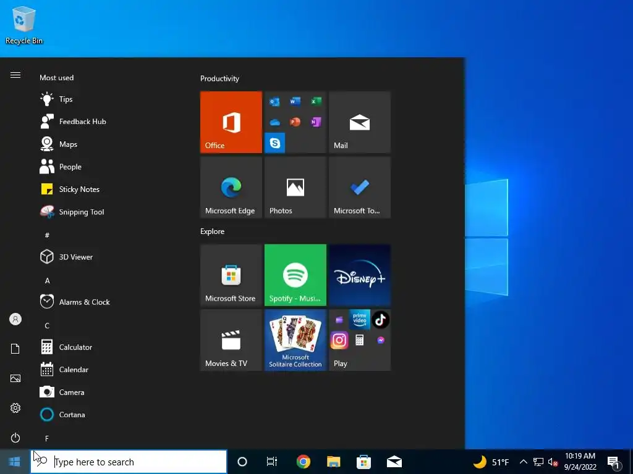Open the Movies & TV tile
The width and height of the screenshot is (633, 474).
point(231,340)
